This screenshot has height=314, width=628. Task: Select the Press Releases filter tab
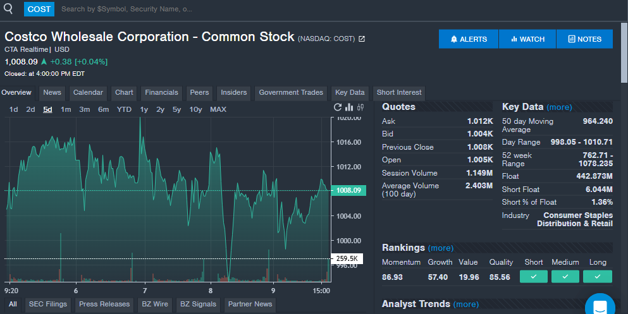[x=104, y=304]
